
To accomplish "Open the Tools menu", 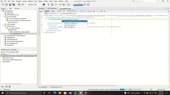I will click(56, 1).
